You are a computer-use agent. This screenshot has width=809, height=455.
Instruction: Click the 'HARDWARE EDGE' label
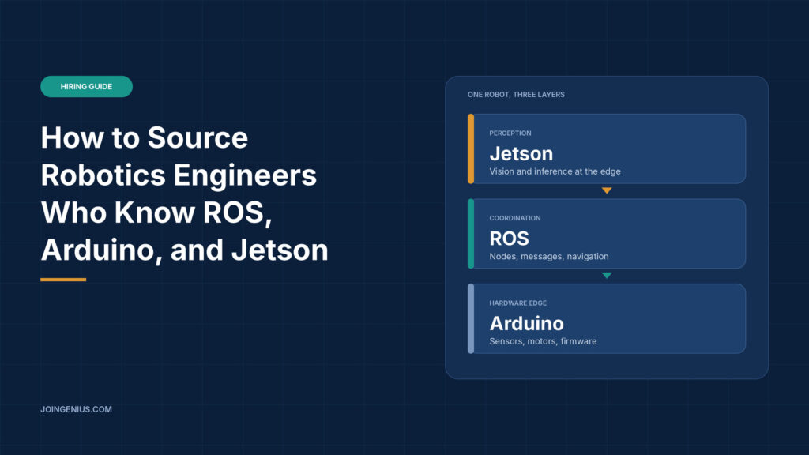(518, 303)
